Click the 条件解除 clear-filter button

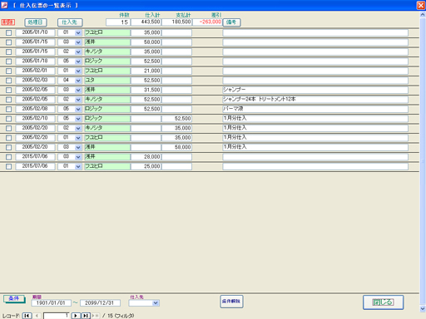[231, 302]
